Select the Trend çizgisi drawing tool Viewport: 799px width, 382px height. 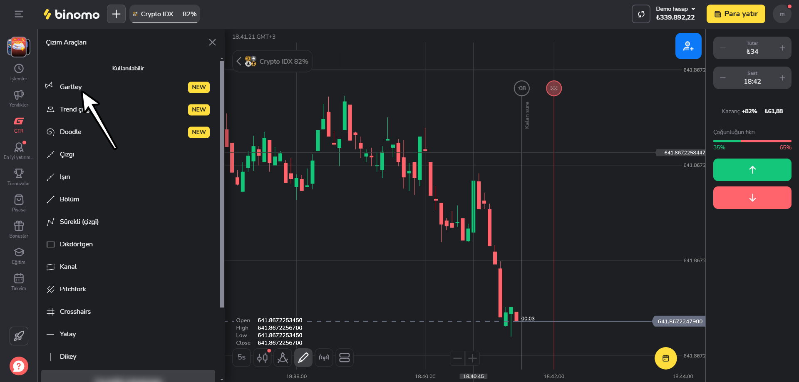[x=128, y=109]
